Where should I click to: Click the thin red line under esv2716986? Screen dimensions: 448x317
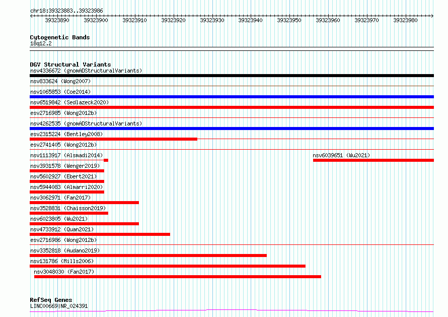coord(232,244)
